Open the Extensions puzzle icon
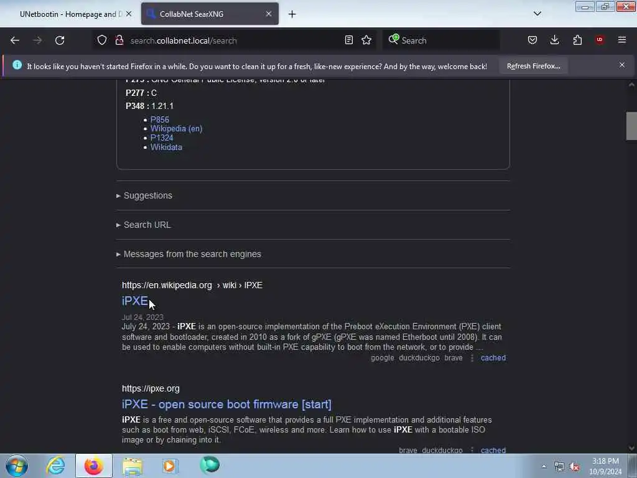Image resolution: width=637 pixels, height=478 pixels. 577,40
